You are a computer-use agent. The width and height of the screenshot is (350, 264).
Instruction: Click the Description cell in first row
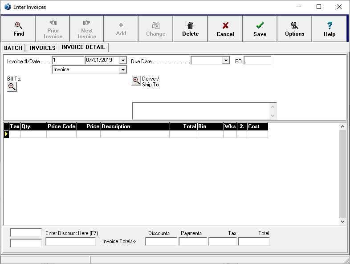(134, 134)
